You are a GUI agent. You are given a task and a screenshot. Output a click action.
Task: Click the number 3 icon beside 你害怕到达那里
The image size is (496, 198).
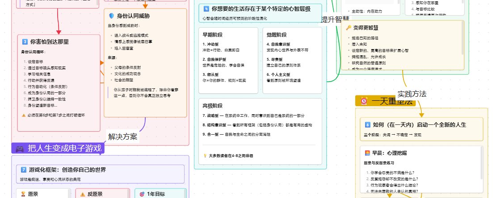click(25, 41)
